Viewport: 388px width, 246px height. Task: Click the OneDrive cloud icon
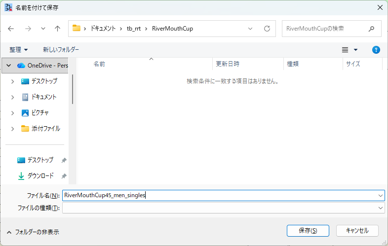(21, 66)
